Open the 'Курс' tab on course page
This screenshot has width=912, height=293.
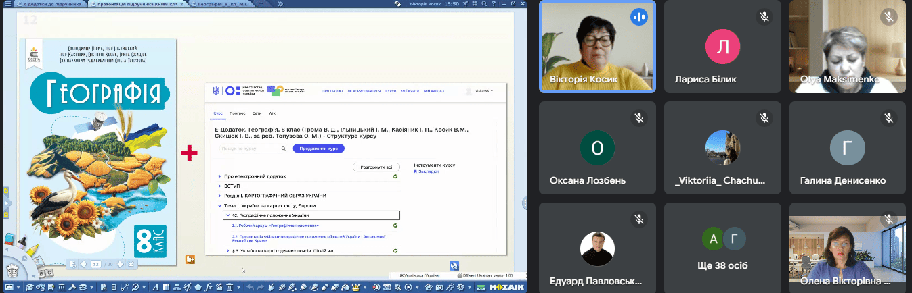218,113
